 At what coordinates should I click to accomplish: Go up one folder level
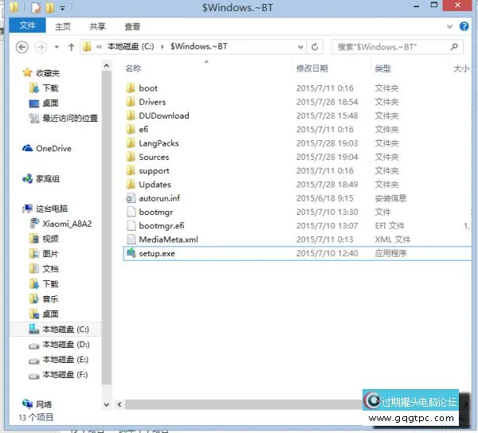[x=72, y=47]
